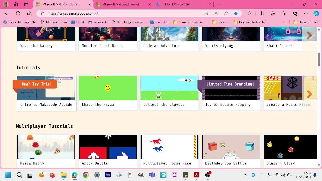Reload the MakeCode Arcade page
This screenshot has width=322, height=181.
[x=18, y=13]
